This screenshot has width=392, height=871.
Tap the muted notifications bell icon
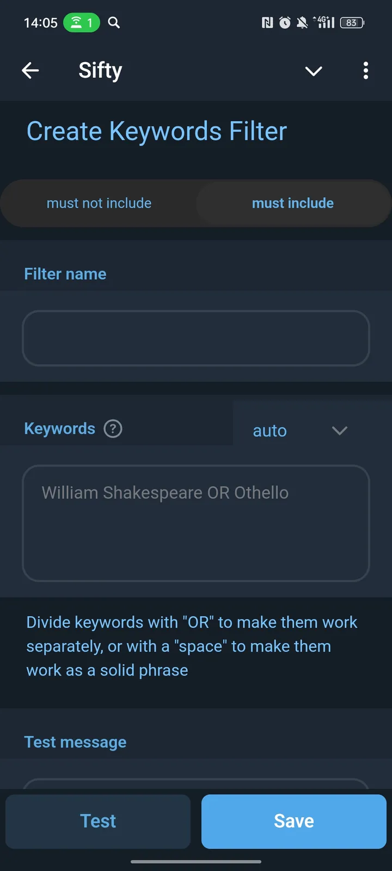click(x=302, y=22)
